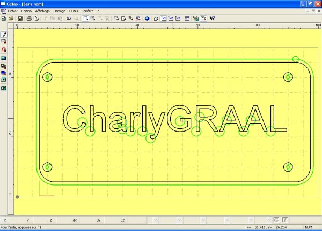Expand the fifth bottom-bar dropdown

pyautogui.click(x=251, y=220)
